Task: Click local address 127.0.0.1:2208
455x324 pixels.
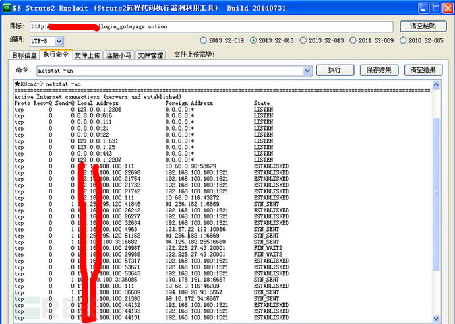Action: point(100,110)
